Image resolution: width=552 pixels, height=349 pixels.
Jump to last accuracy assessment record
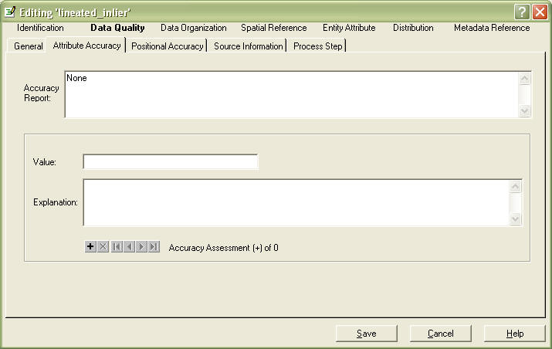[154, 246]
